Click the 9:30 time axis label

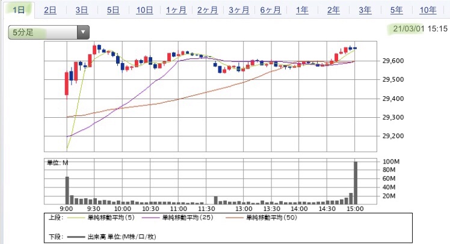pos(94,209)
